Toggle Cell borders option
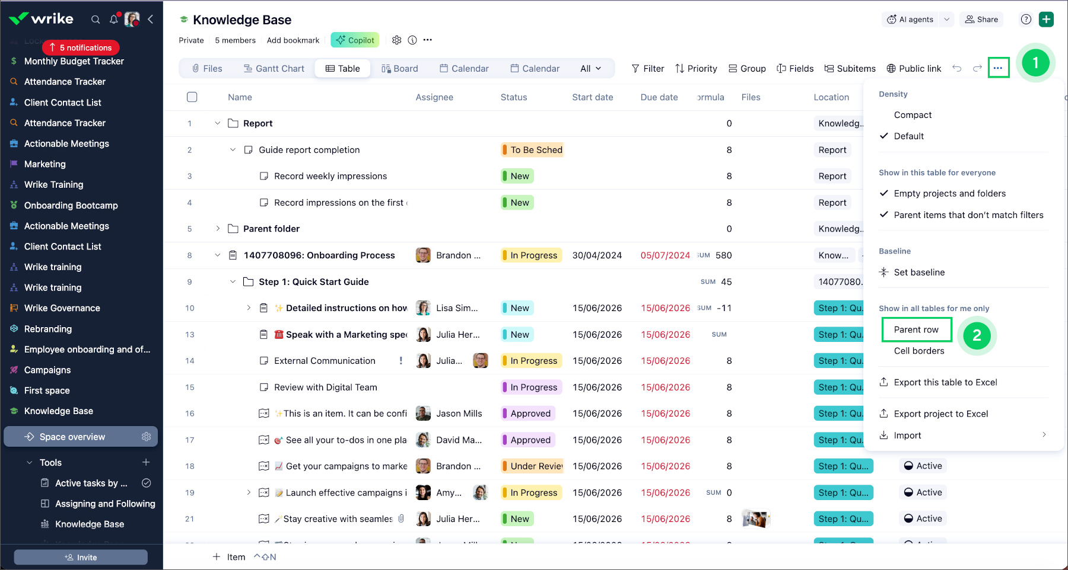Screen dimensions: 1068x570 point(919,351)
